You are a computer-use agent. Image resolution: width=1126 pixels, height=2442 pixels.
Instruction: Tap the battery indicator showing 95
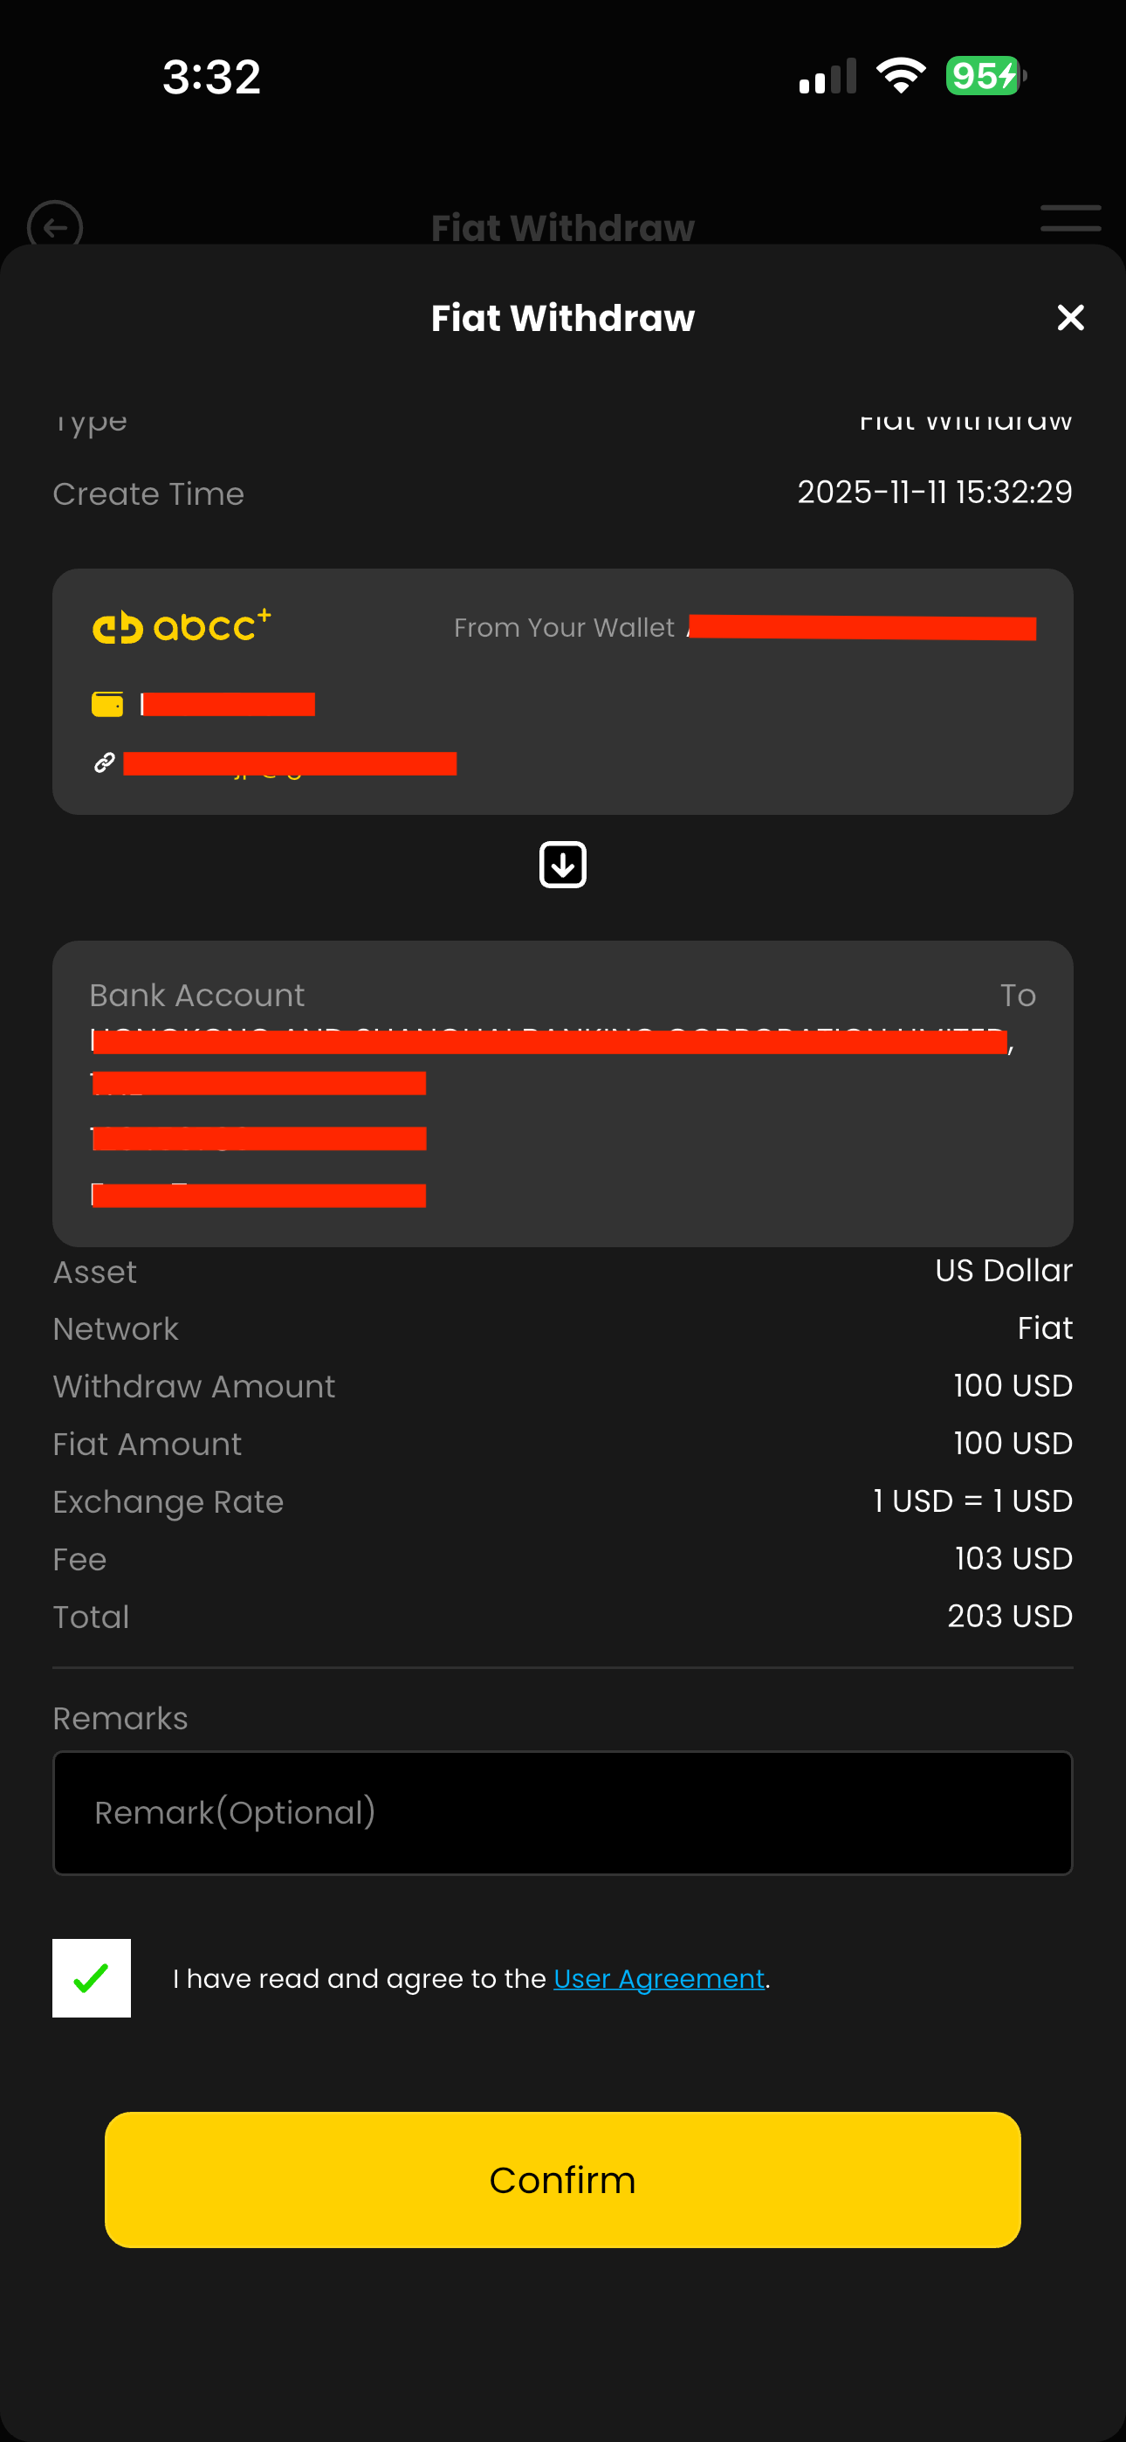985,76
